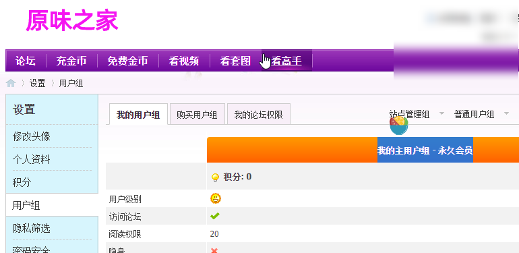Click the smiley user level icon
This screenshot has width=519, height=253.
click(216, 198)
